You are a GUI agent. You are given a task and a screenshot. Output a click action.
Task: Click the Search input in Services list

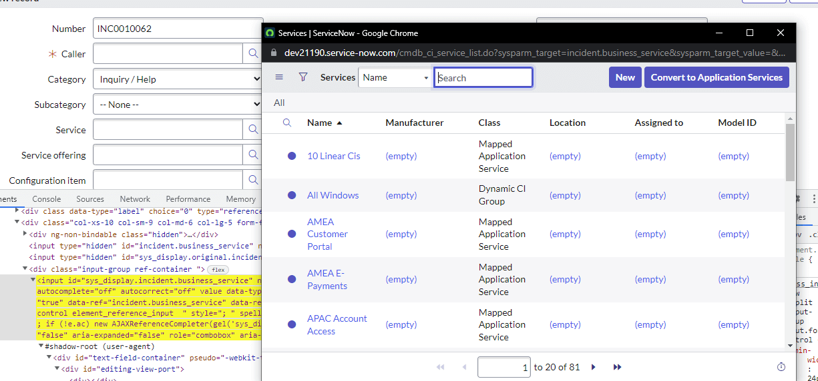(483, 77)
